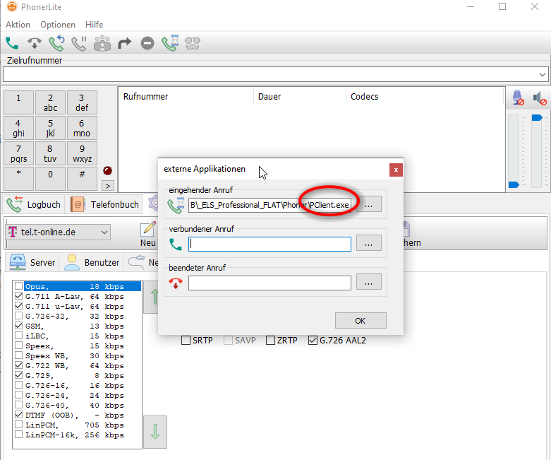
Task: Open the tel.t-online.de profile dropdown
Action: [x=104, y=232]
